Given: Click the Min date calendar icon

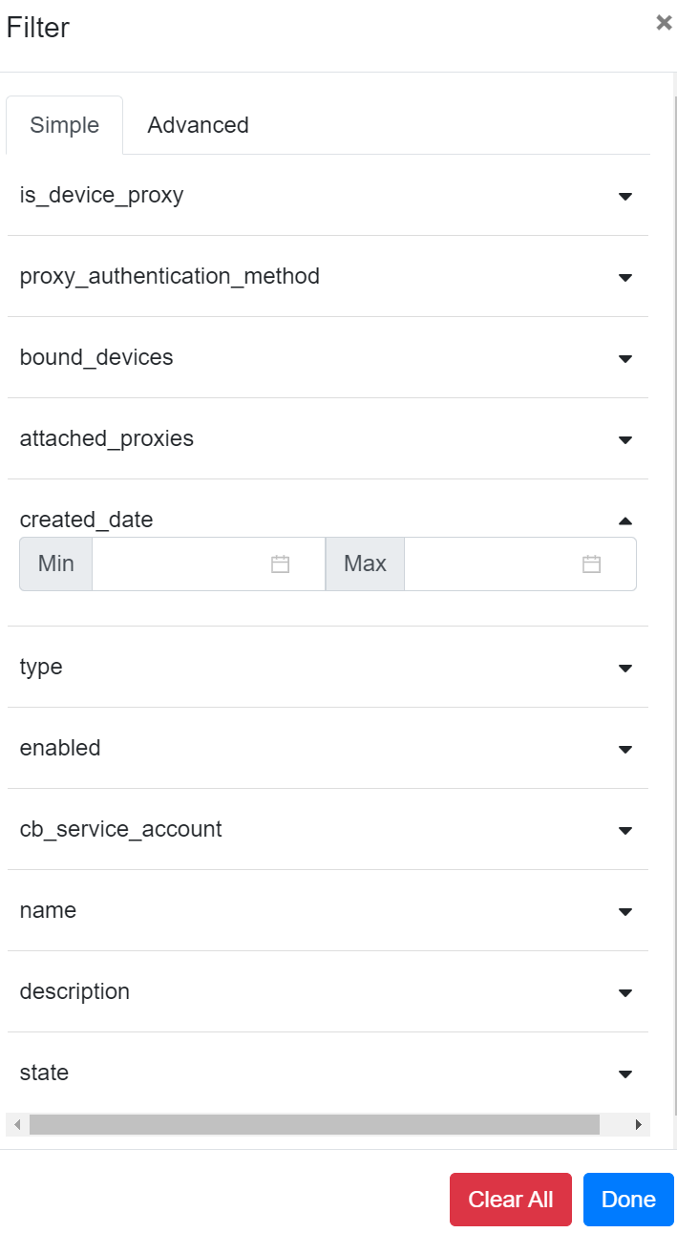Looking at the screenshot, I should coord(280,564).
